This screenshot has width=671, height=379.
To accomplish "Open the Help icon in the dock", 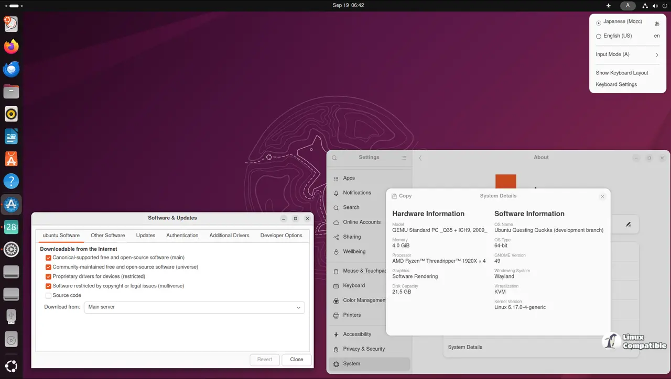I will 11,181.
